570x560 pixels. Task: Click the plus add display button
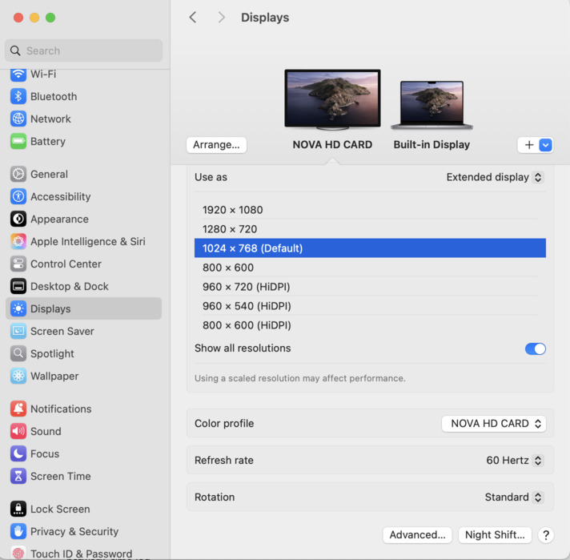point(529,145)
